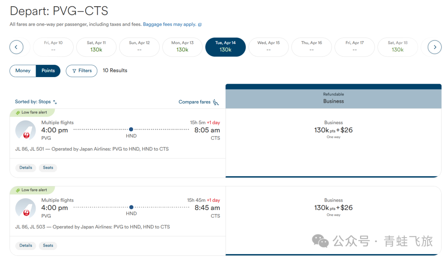
Task: Click the funnel icon in Filters button
Action: (74, 71)
